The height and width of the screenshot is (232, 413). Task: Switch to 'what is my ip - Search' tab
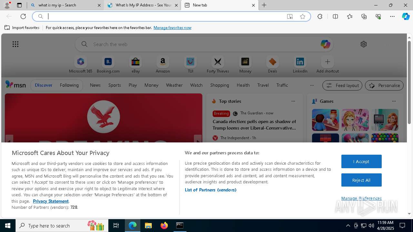tap(65, 5)
